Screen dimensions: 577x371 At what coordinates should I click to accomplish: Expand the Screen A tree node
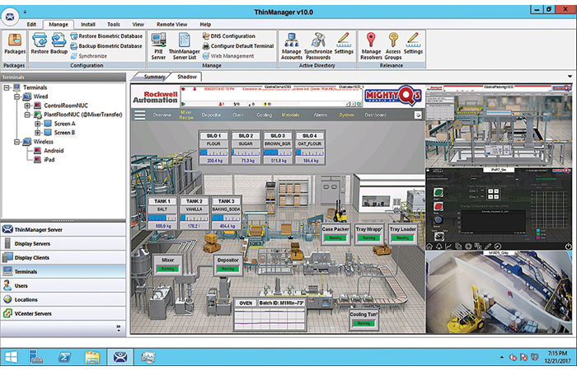(x=37, y=124)
